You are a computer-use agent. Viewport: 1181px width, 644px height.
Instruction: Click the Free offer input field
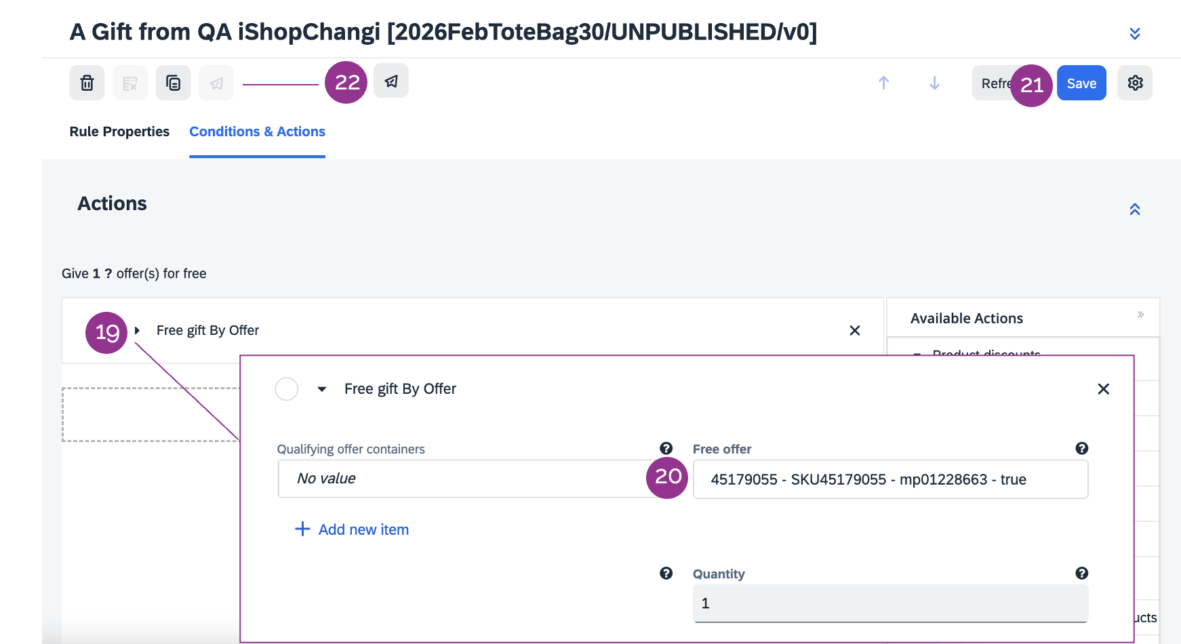[x=889, y=479]
